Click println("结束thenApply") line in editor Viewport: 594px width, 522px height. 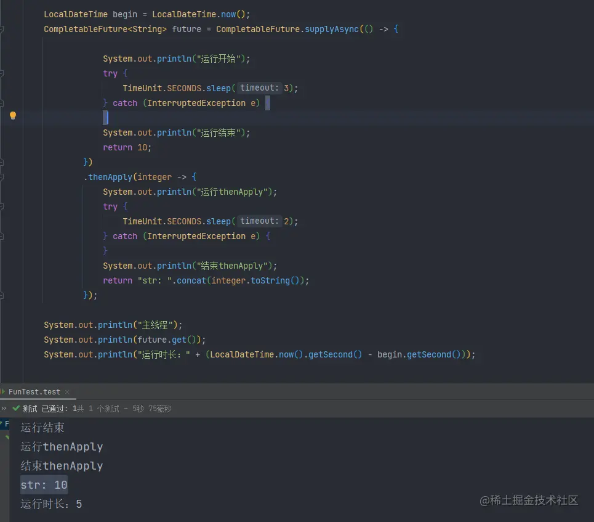click(190, 266)
